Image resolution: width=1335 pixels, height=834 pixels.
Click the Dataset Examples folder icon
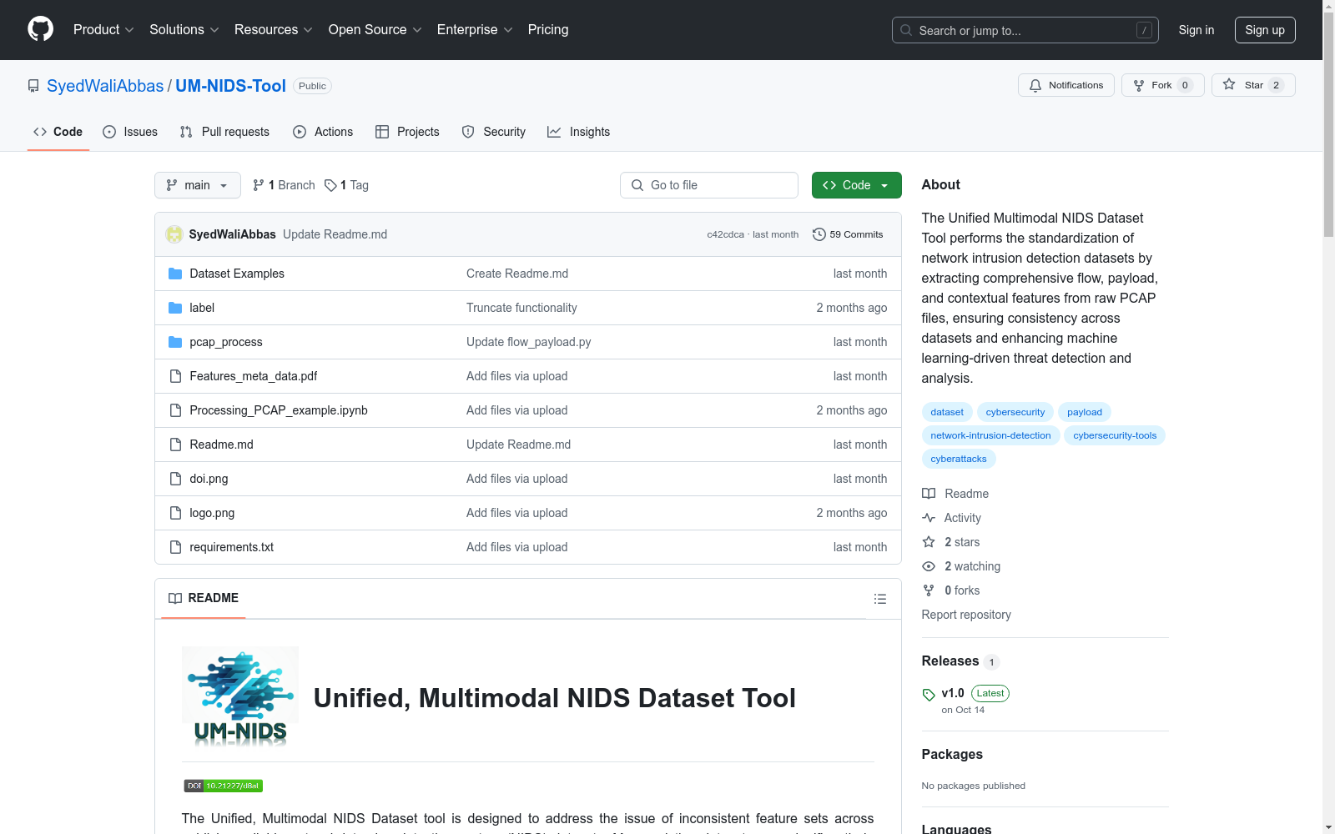click(175, 274)
